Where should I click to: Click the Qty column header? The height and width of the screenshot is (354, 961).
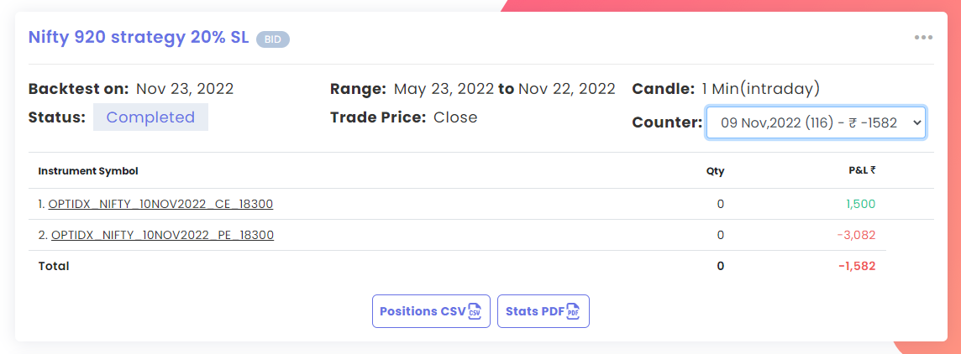point(715,171)
